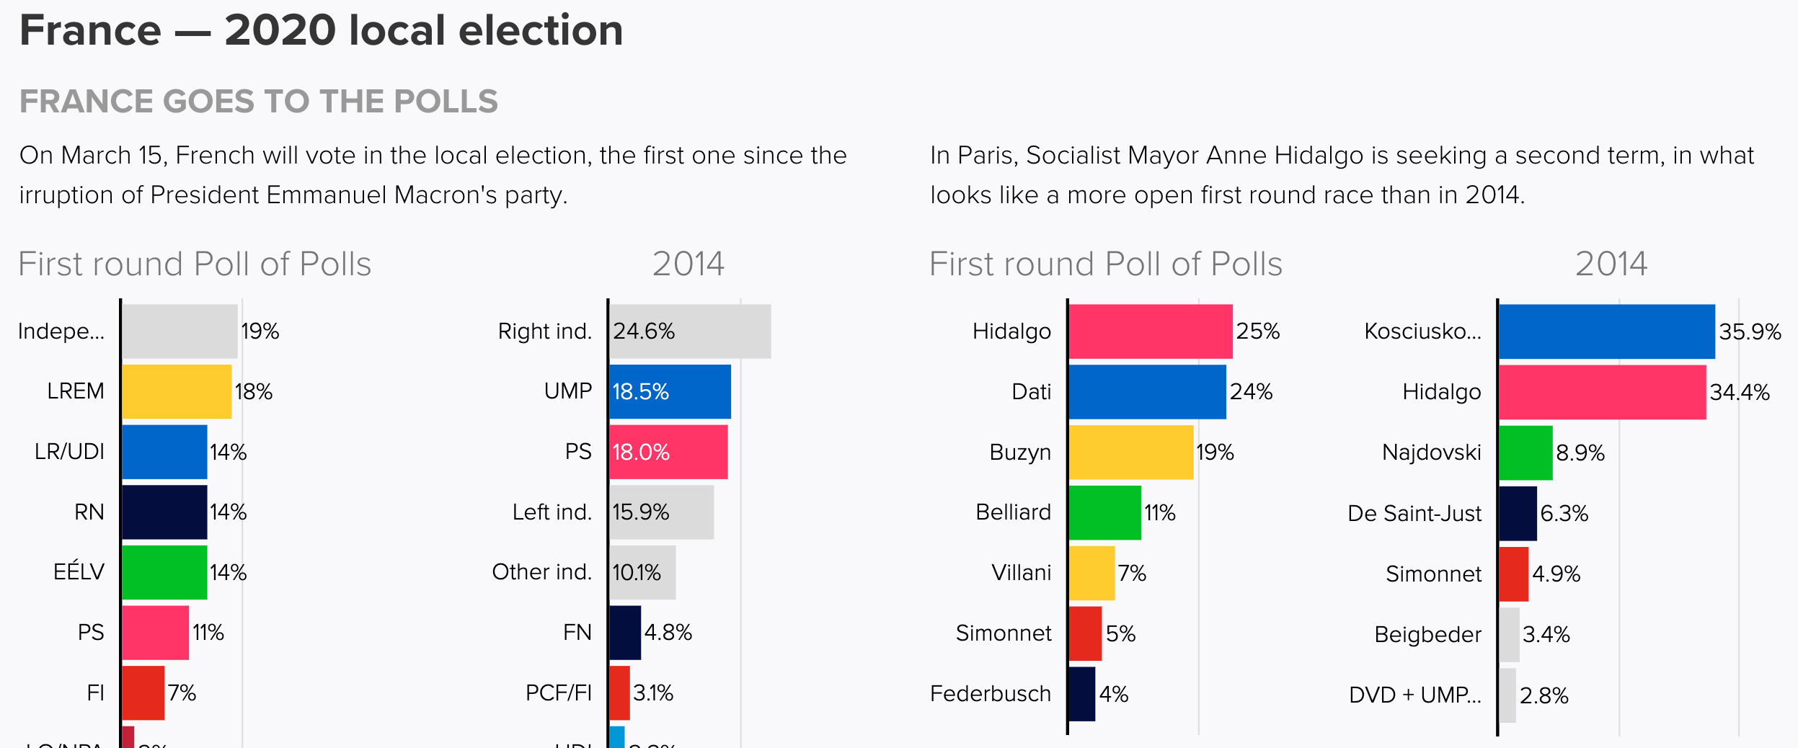Click the De Saint-Just label
The height and width of the screenshot is (748, 1798).
point(1414,514)
